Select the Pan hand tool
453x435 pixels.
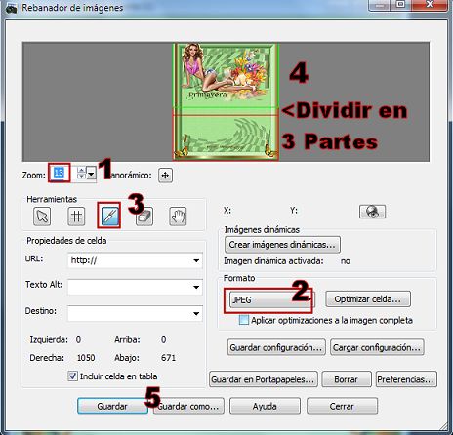coord(178,217)
